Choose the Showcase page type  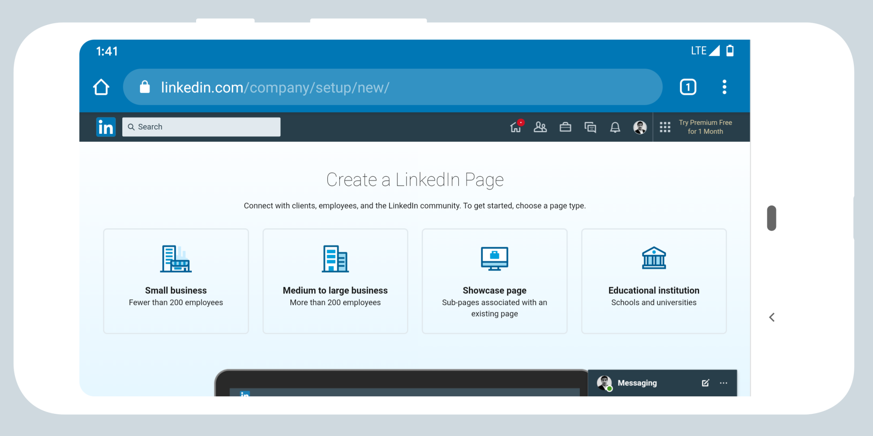coord(494,281)
